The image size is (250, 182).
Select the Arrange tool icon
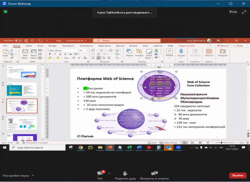(139, 51)
